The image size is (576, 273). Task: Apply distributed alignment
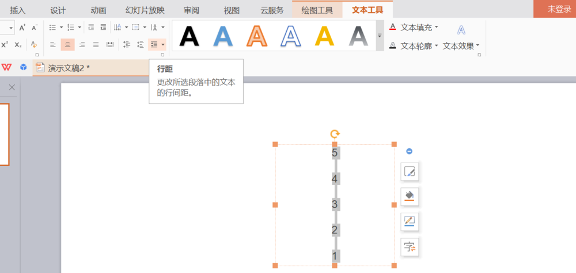tap(110, 45)
